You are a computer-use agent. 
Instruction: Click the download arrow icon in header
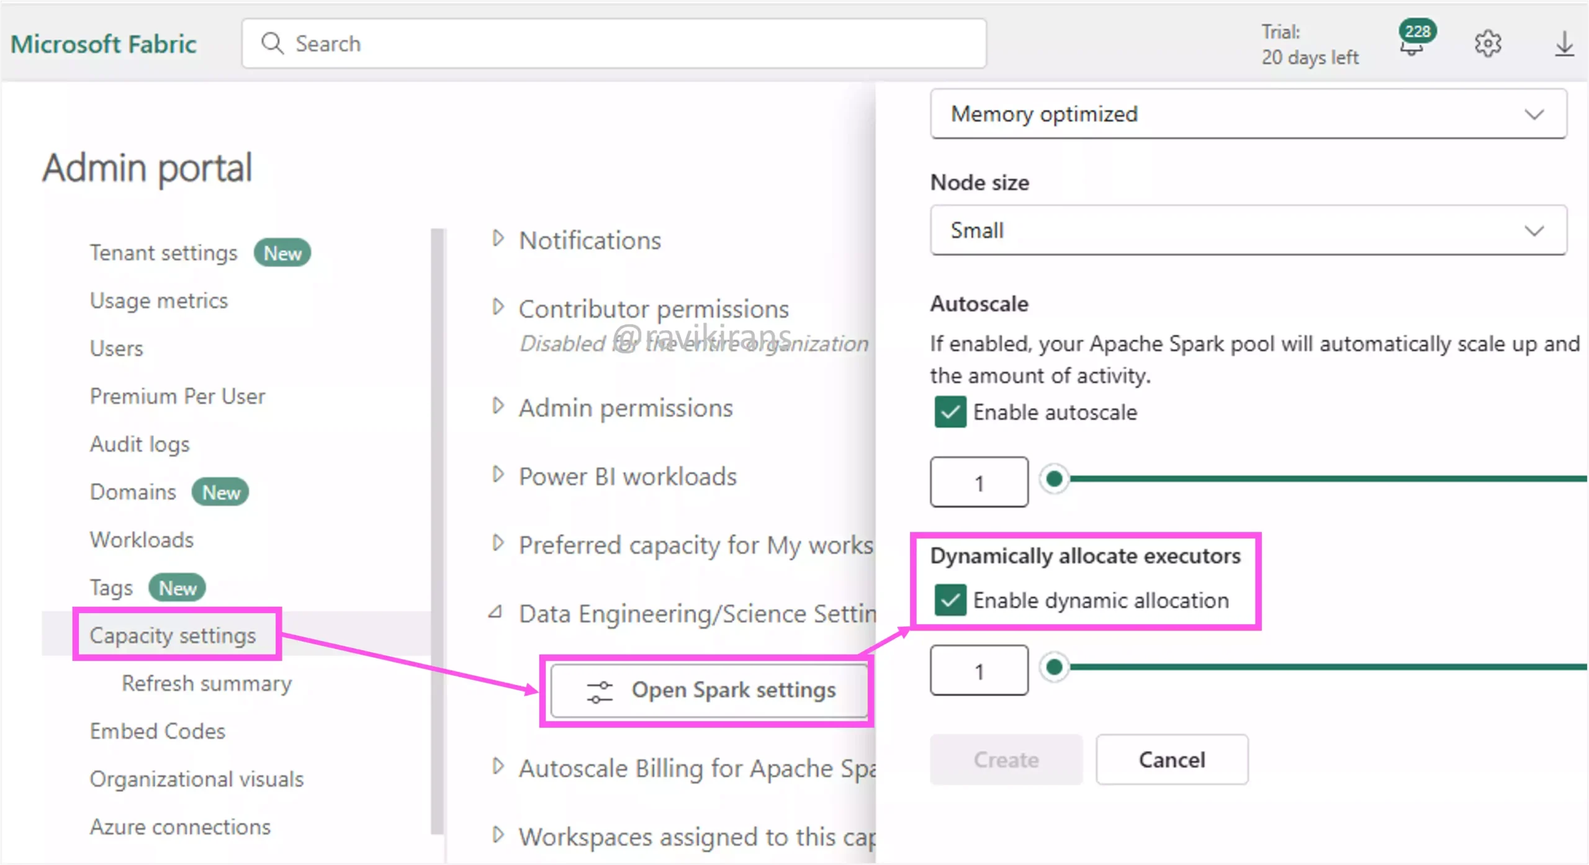1564,43
